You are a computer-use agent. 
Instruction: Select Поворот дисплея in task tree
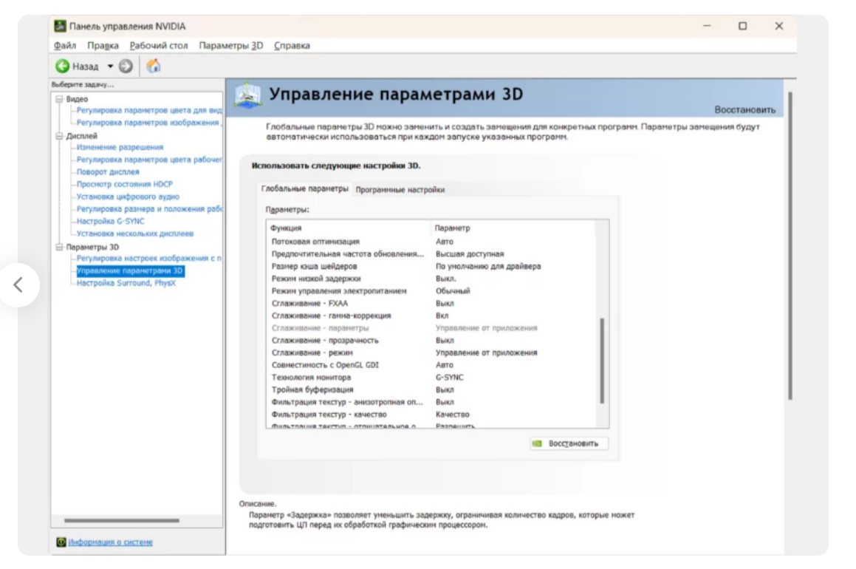pyautogui.click(x=108, y=171)
